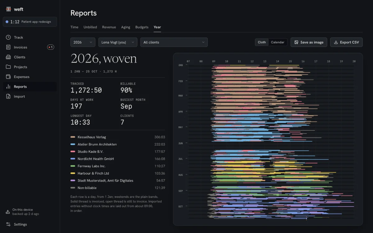This screenshot has height=233, width=373.
Task: Click the Non-billable hours 121:39
Action: pyautogui.click(x=160, y=188)
